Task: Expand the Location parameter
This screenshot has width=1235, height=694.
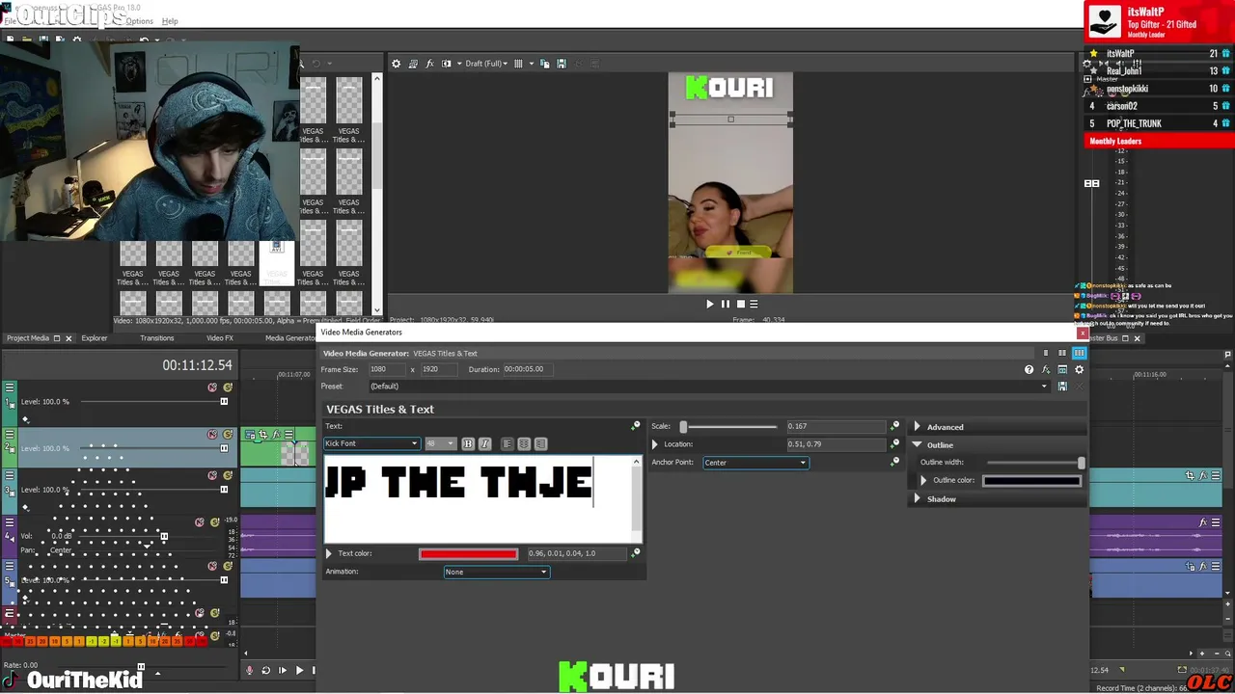Action: point(655,444)
